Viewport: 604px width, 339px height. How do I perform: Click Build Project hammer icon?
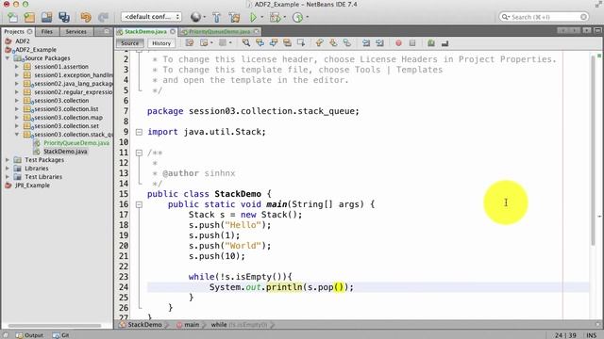tap(216, 17)
